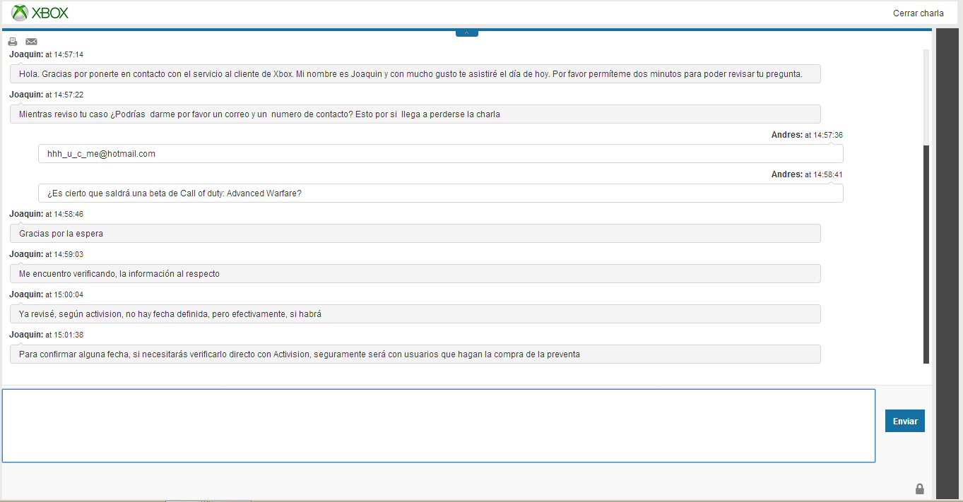963x502 pixels.
Task: Focus the message text input box
Action: (x=439, y=426)
